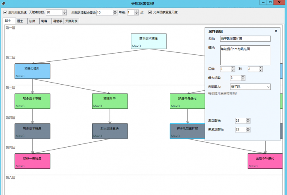The height and width of the screenshot is (195, 287).
Task: Toggle 启用天赋系统 checkbox
Action: [x=5, y=13]
